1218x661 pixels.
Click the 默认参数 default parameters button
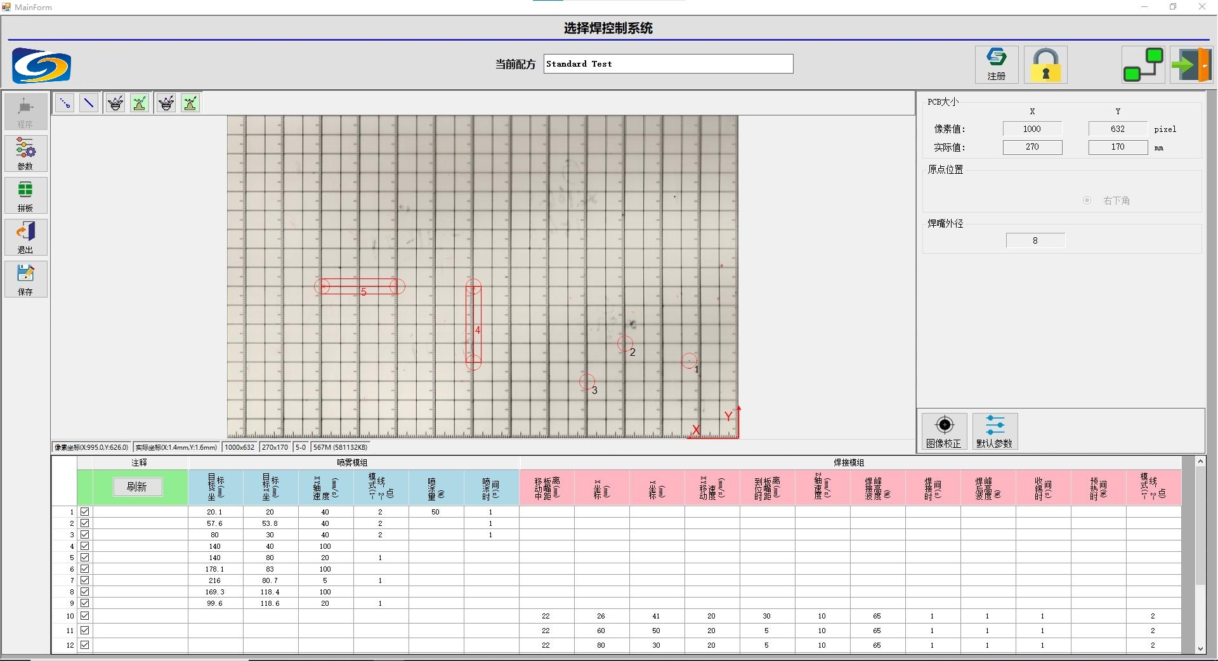point(994,431)
